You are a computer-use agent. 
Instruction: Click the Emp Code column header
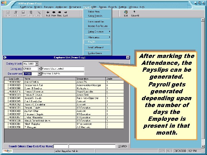(x=14, y=79)
